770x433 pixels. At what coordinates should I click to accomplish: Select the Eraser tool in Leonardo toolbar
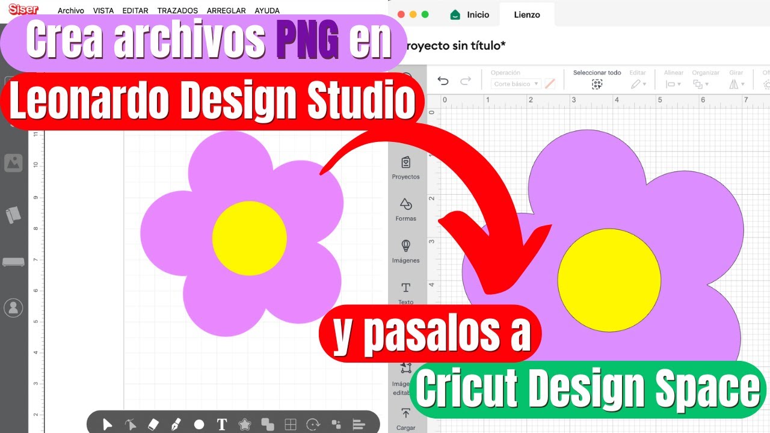pyautogui.click(x=153, y=425)
